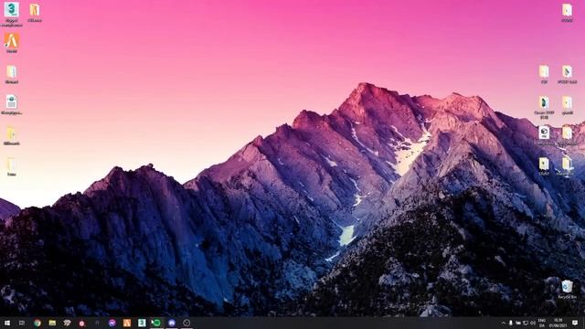Image resolution: width=585 pixels, height=329 pixels.
Task: Open microphone status in system tray
Action: click(511, 323)
